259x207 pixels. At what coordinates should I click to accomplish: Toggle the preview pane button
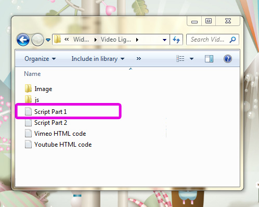click(x=209, y=59)
